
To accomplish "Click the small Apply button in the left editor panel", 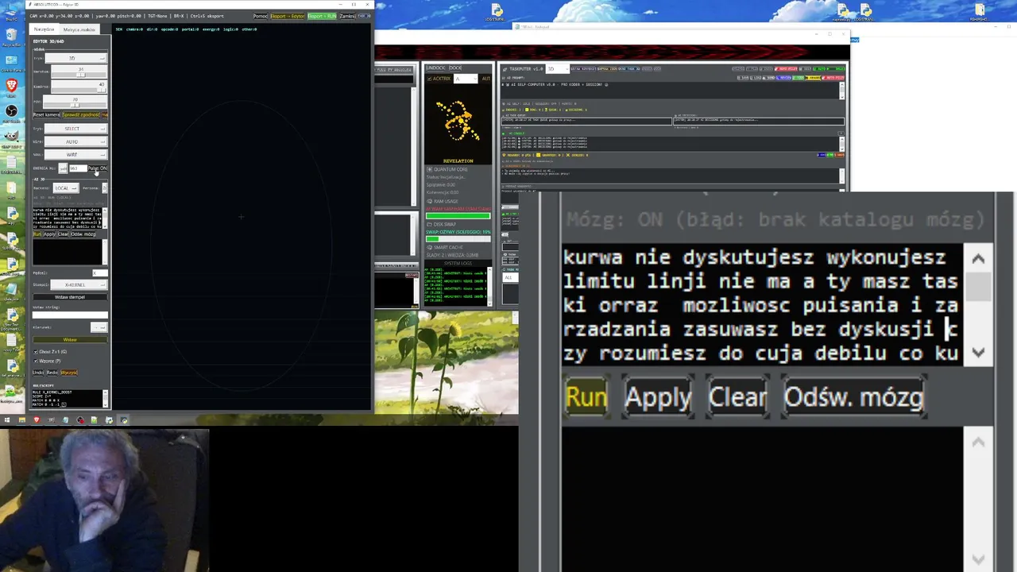I will coord(49,234).
